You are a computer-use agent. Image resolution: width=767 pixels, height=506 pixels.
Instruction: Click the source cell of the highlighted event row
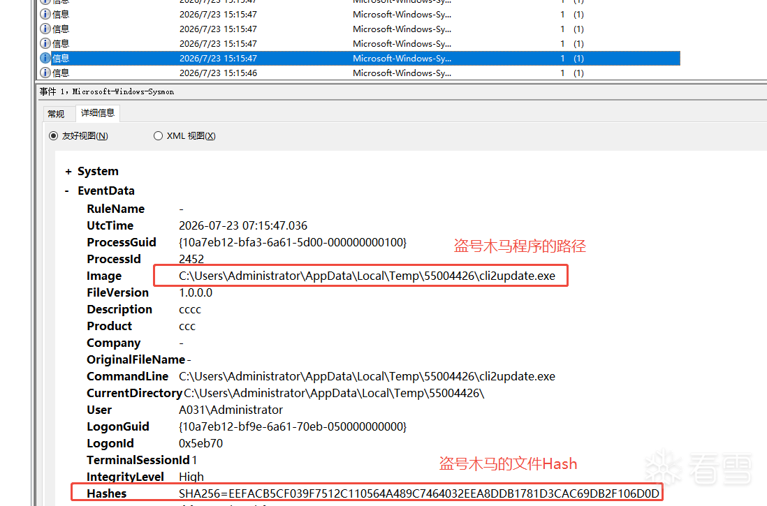point(402,58)
